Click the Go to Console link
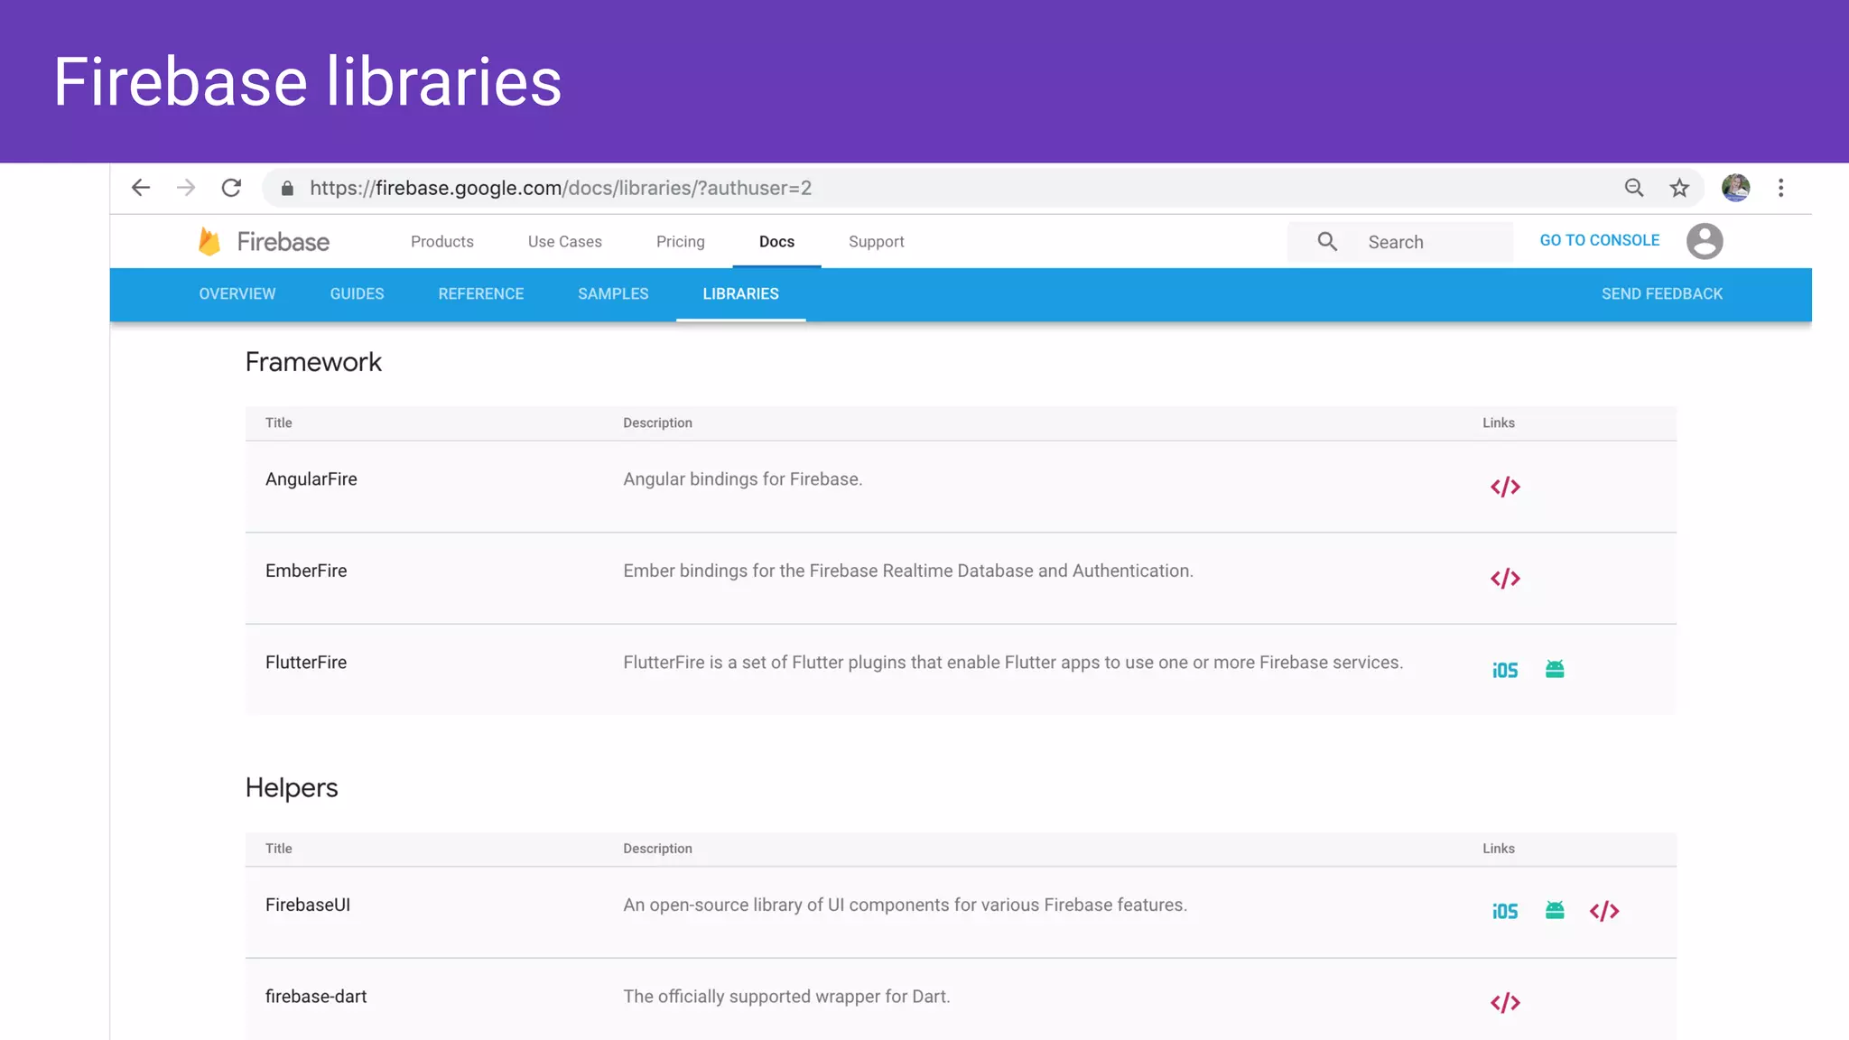 pos(1600,240)
